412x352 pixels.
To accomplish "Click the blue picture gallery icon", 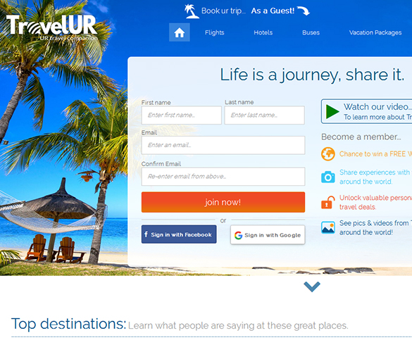I will coord(327,227).
